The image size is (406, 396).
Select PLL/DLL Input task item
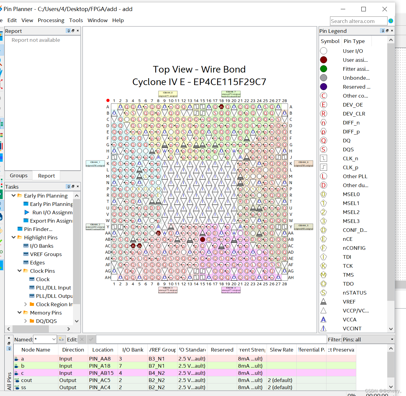(x=53, y=287)
